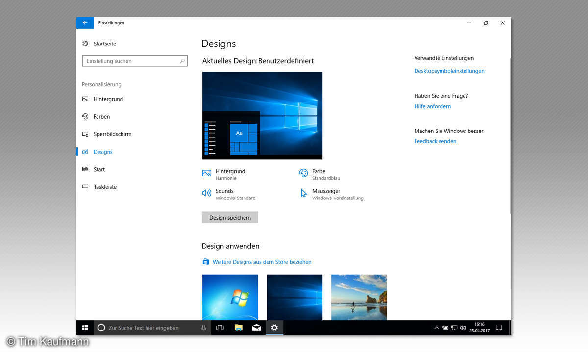This screenshot has height=352, width=588.
Task: Open the Hintergrund settings page
Action: pyautogui.click(x=108, y=99)
